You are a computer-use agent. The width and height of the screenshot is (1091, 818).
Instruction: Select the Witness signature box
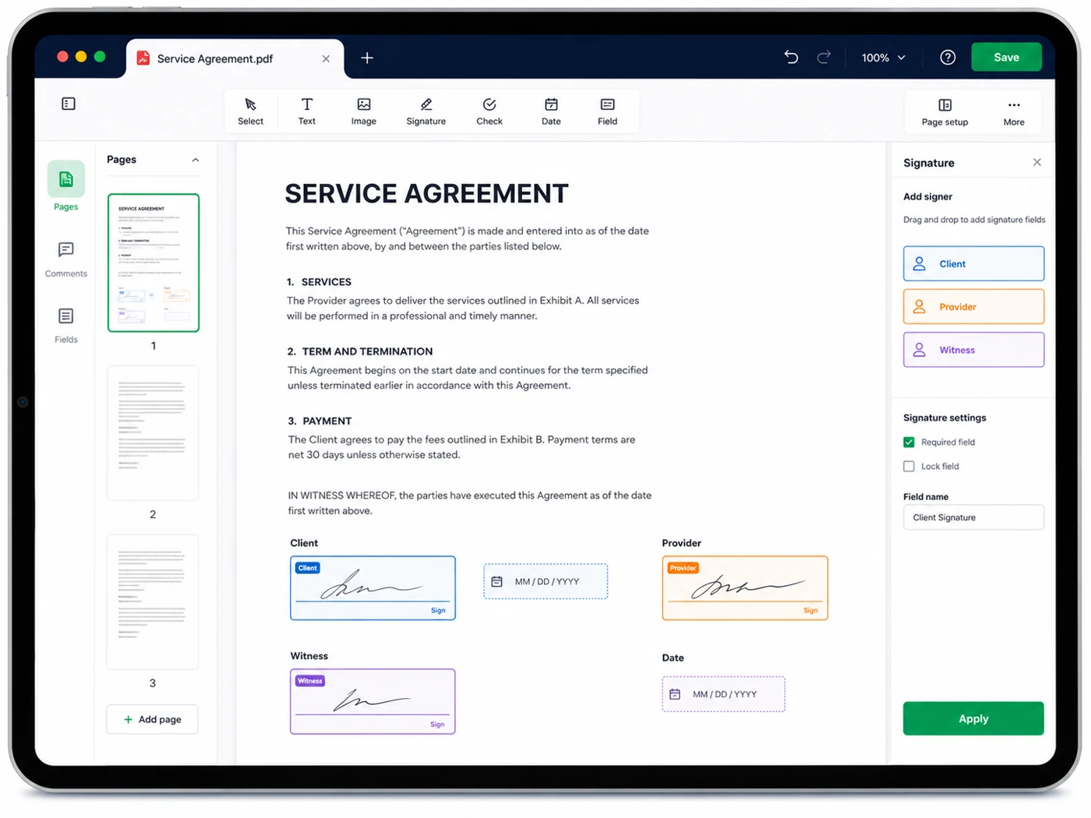372,701
